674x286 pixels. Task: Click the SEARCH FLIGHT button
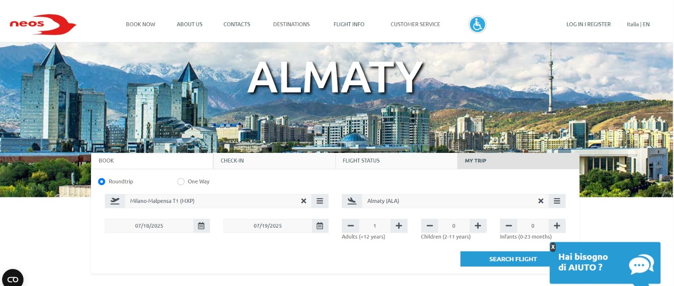point(513,259)
